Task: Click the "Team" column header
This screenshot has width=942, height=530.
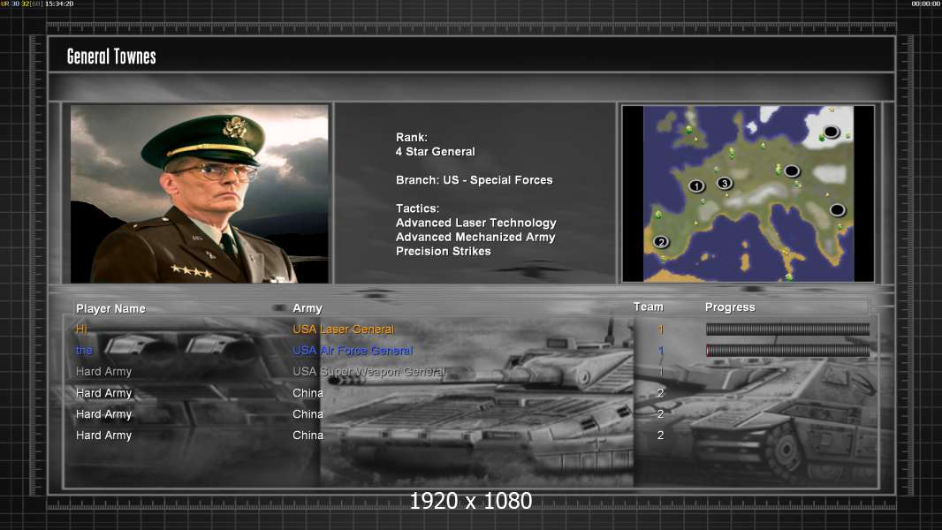Action: 649,307
